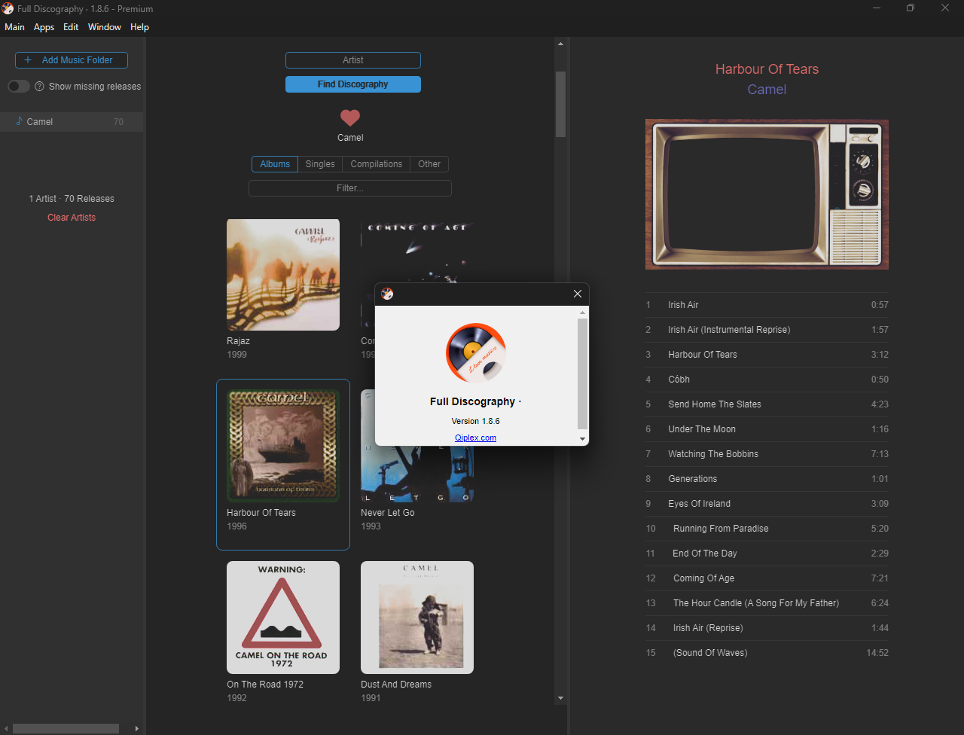Click the Rajaz album title text
Image resolution: width=964 pixels, height=735 pixels.
coord(238,341)
